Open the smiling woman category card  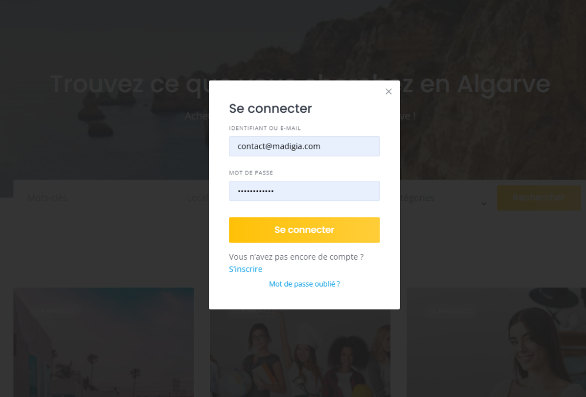(496, 342)
